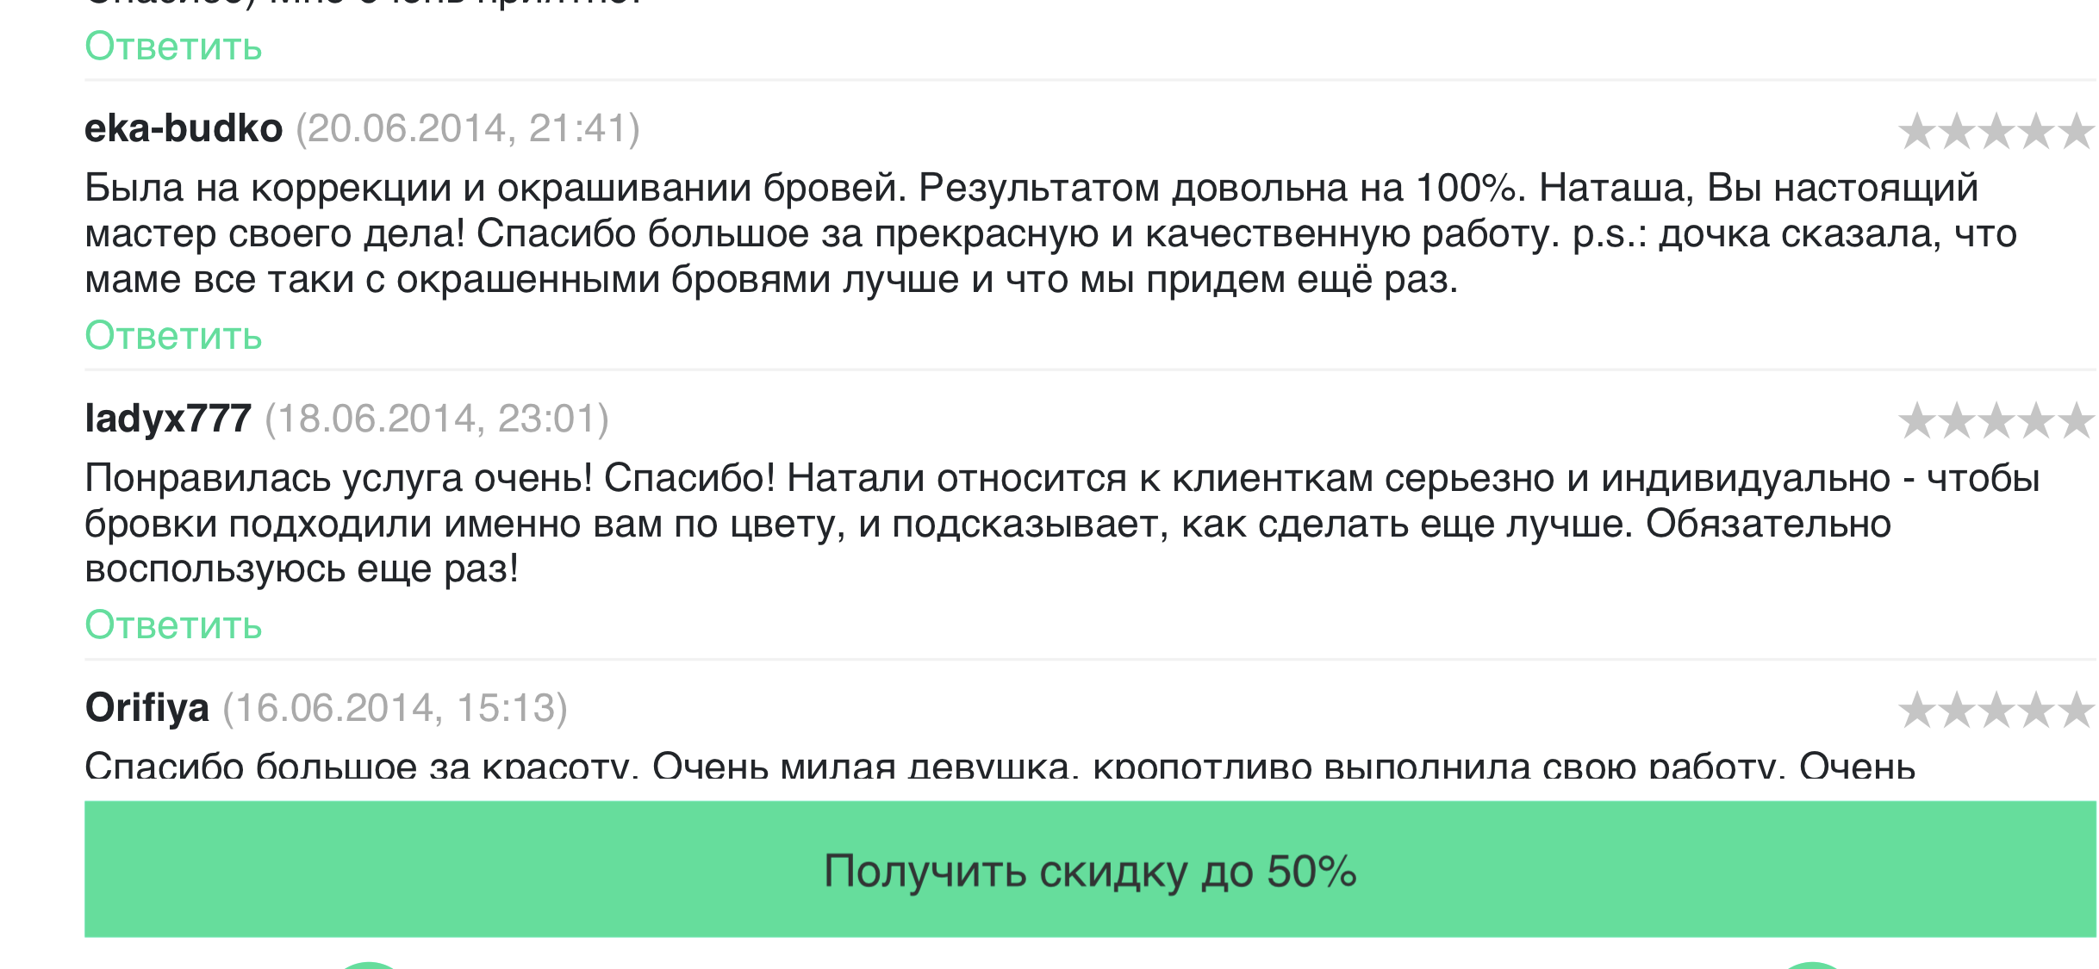Click third star of eka-budko's rating
The width and height of the screenshot is (2099, 969).
pyautogui.click(x=1996, y=132)
